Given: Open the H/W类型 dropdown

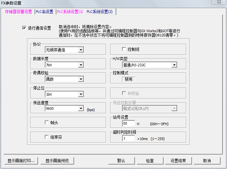Looking at the screenshot, I should pos(174,65).
